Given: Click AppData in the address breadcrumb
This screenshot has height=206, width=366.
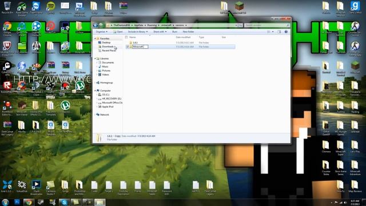Looking at the screenshot, I should coord(138,25).
